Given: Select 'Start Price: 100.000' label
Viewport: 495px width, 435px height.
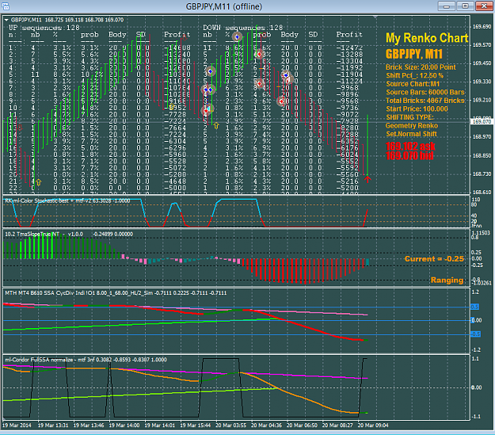Looking at the screenshot, I should 417,109.
